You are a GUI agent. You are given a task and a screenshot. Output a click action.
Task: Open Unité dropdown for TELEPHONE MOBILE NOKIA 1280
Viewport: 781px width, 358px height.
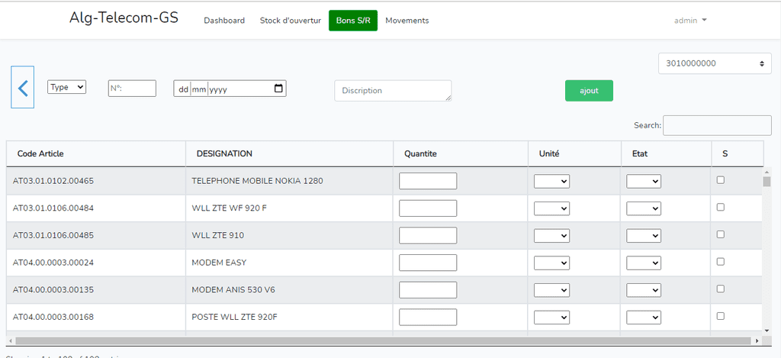[x=552, y=182]
